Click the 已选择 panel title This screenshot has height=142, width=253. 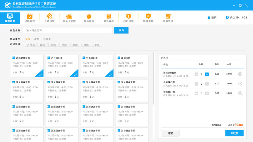pyautogui.click(x=164, y=58)
